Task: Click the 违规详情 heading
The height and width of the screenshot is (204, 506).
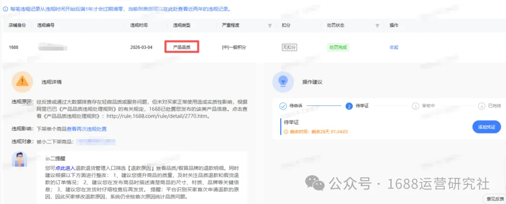Action: (x=52, y=82)
